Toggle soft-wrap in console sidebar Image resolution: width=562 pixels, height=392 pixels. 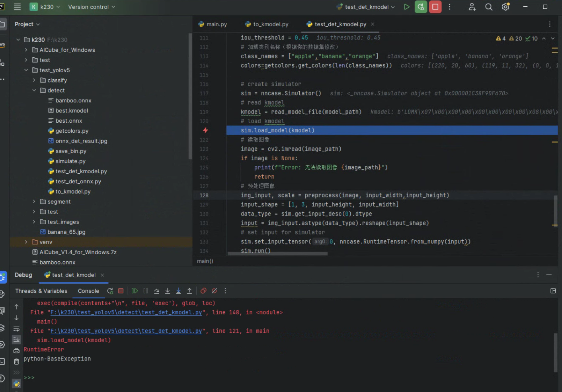pos(16,329)
